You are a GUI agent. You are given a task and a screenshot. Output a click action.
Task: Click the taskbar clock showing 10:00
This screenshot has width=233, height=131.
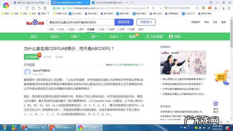click(x=217, y=128)
